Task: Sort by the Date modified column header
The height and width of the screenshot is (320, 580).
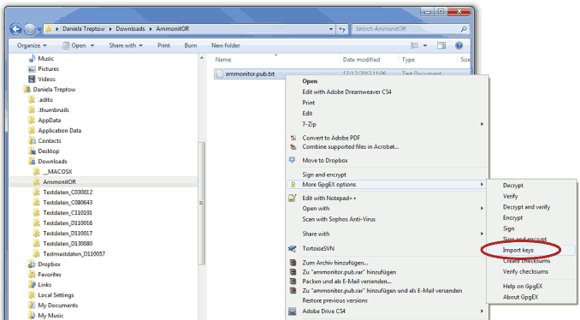Action: [x=361, y=59]
